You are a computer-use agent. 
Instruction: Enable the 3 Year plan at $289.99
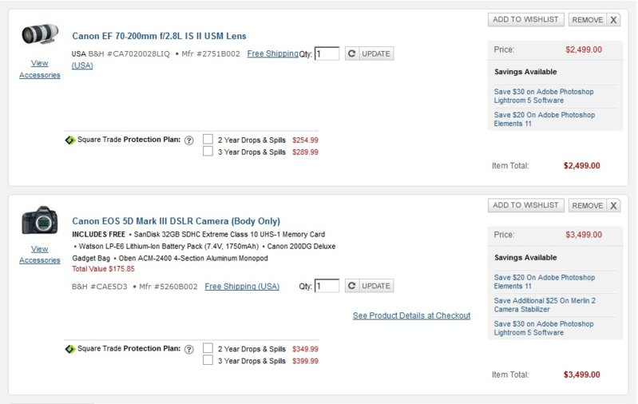208,152
